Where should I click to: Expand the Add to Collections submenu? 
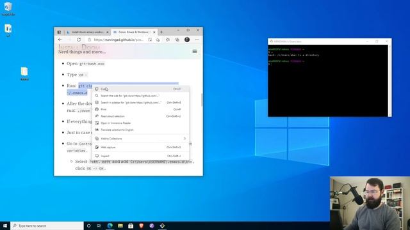point(140,139)
